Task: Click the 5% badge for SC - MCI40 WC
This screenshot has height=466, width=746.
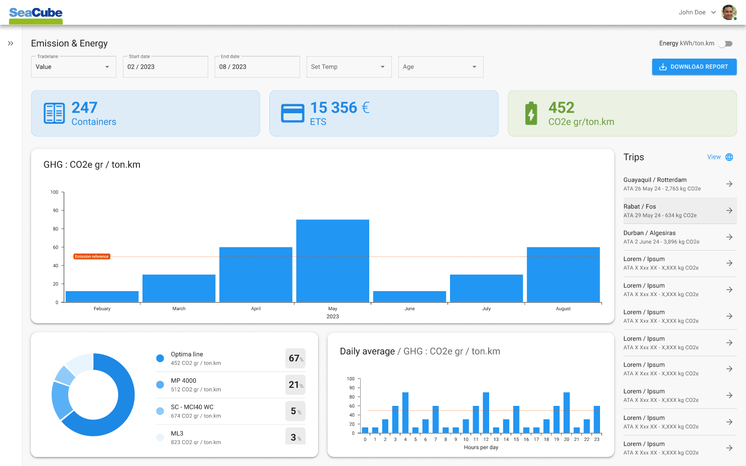Action: (295, 411)
